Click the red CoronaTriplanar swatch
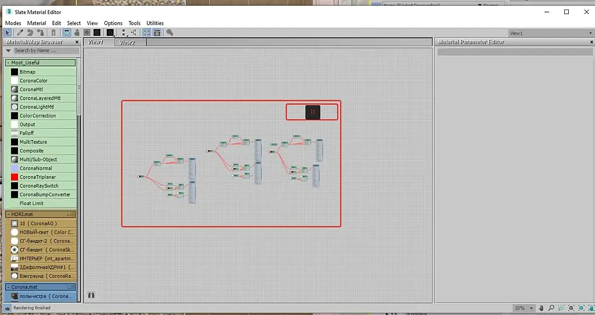595x315 pixels. click(15, 177)
